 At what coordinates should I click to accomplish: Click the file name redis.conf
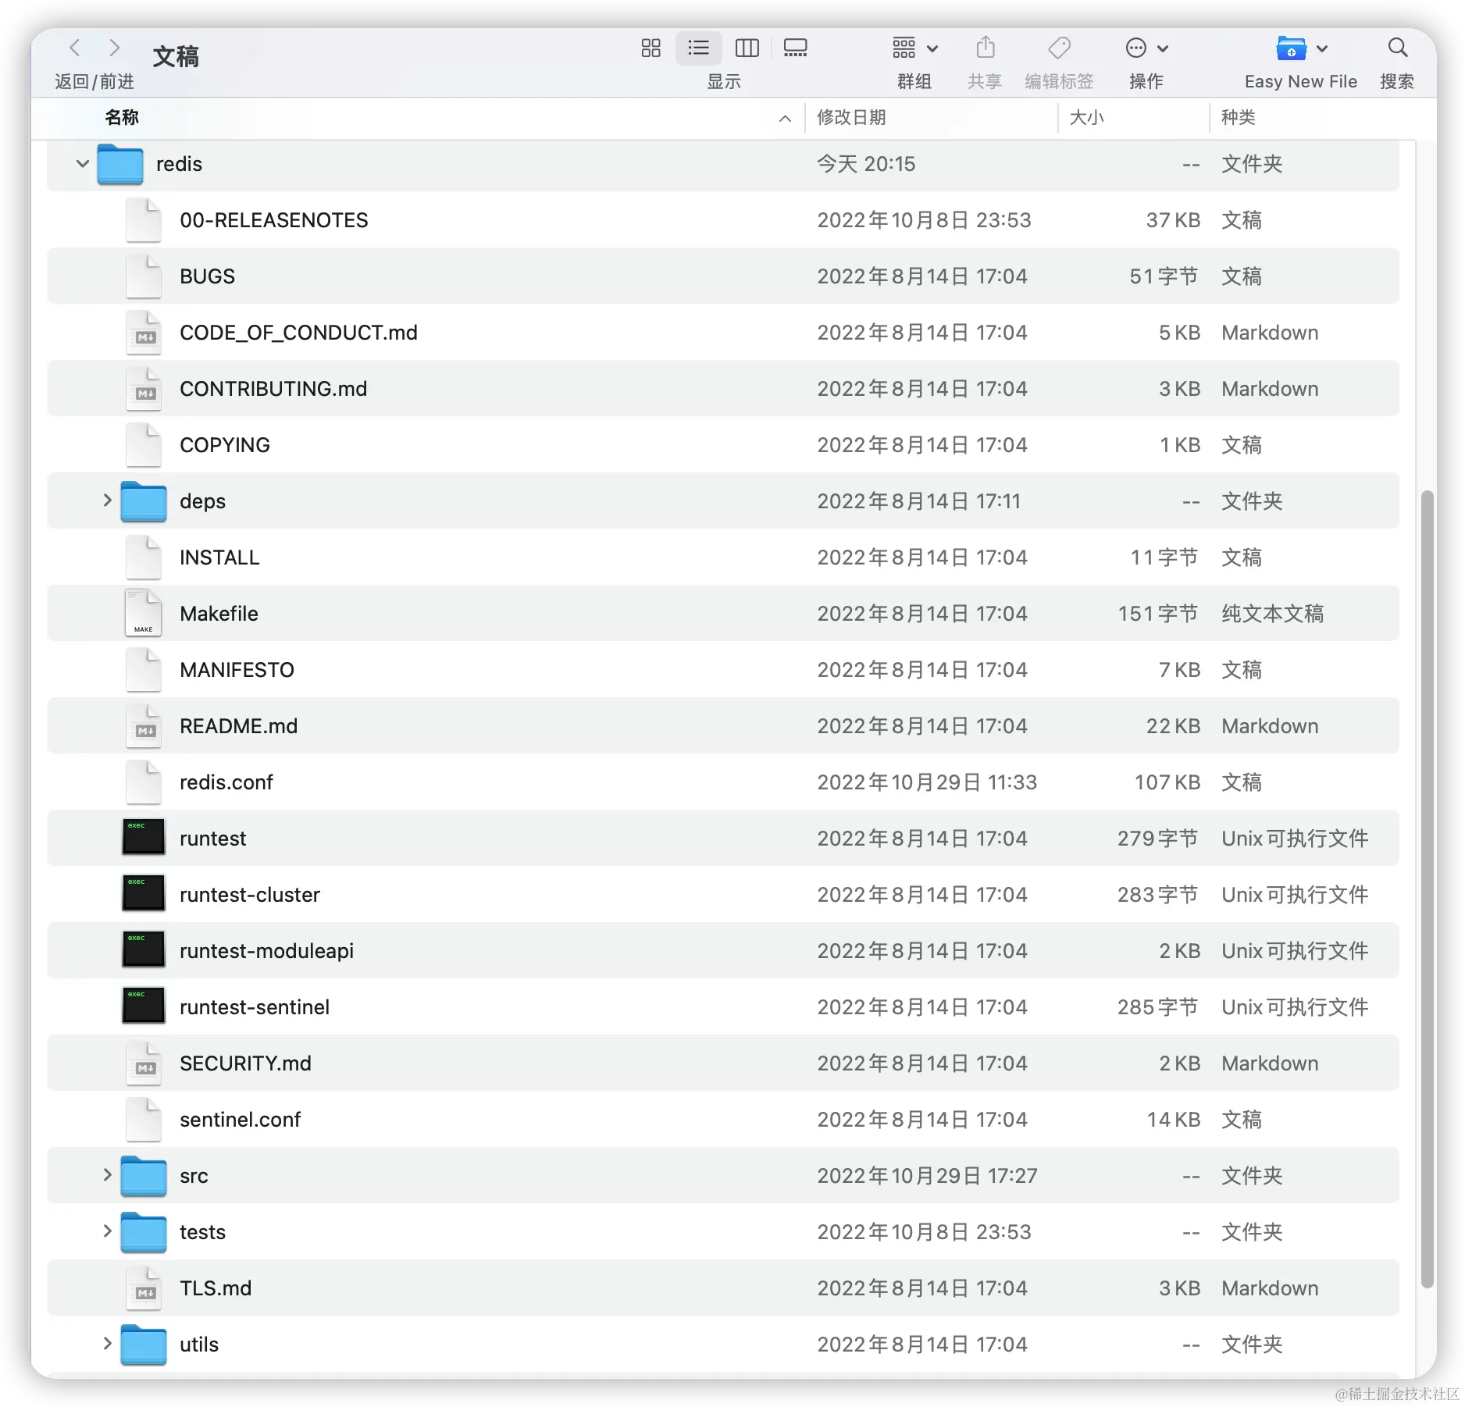point(226,782)
